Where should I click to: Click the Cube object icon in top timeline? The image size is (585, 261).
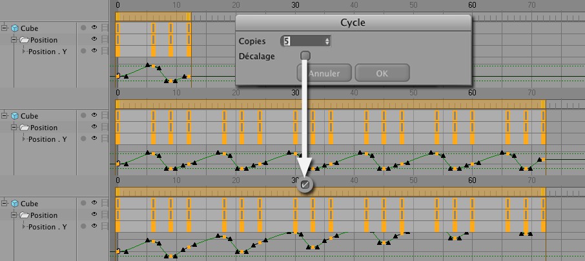(14, 28)
